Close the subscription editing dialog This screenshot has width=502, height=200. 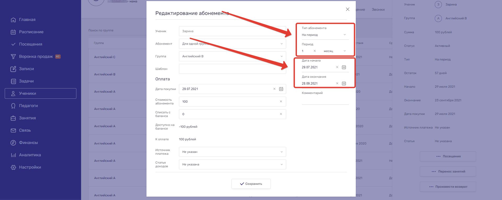coord(348,9)
